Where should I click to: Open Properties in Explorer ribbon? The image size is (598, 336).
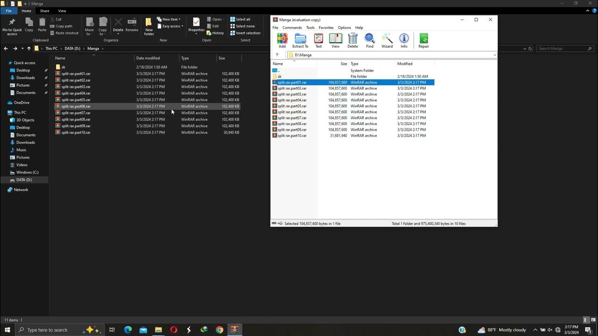[x=196, y=26]
